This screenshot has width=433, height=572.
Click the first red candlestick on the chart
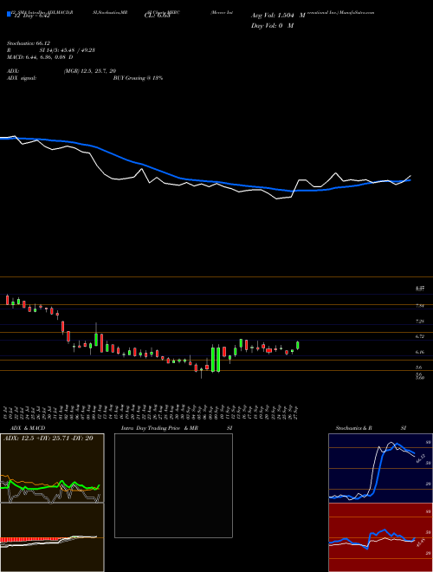(7, 300)
